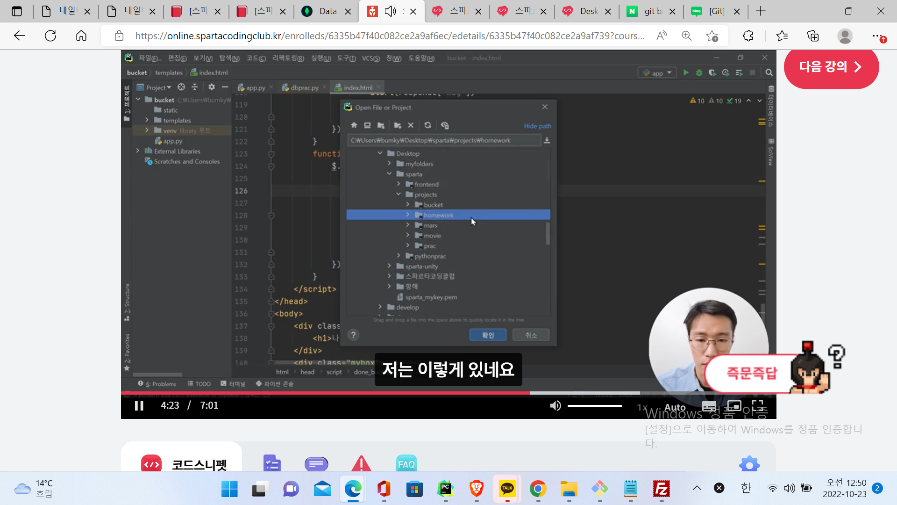Open Project panel settings gear

coord(212,87)
